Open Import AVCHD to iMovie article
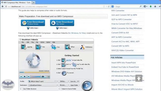The width and height of the screenshot is (161, 91). [123, 85]
